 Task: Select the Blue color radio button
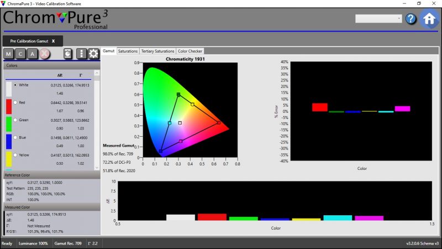[x=15, y=137]
